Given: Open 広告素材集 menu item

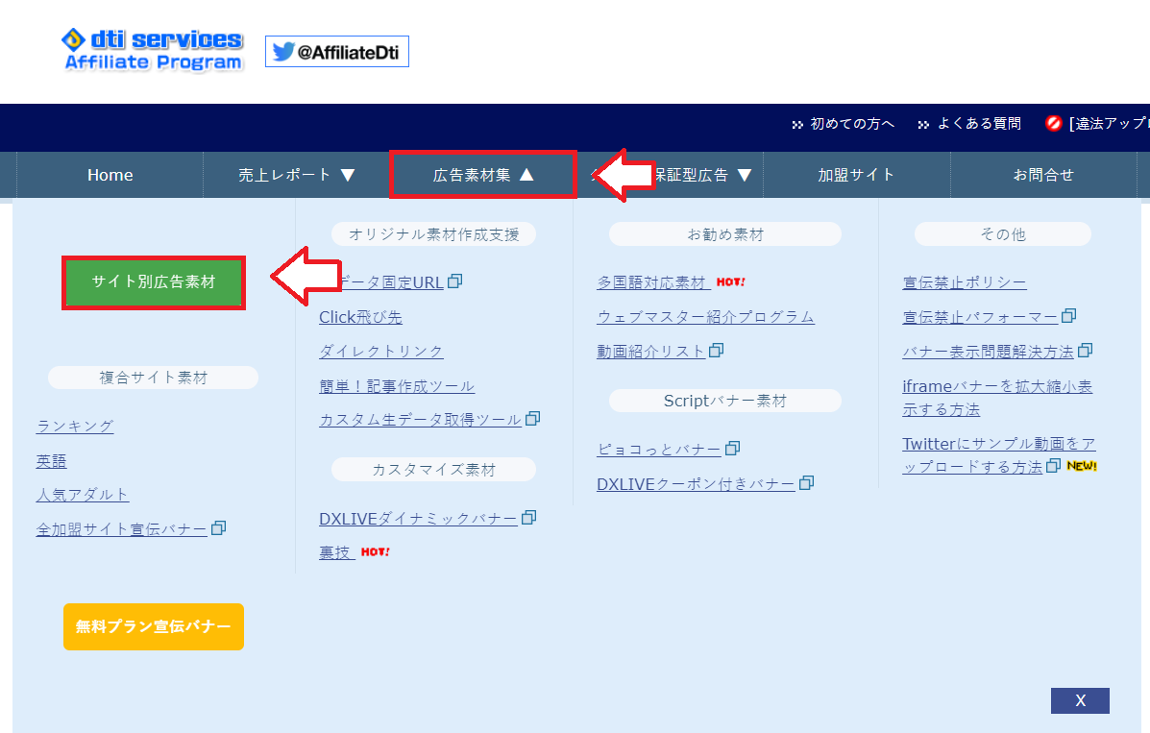Looking at the screenshot, I should 482,175.
